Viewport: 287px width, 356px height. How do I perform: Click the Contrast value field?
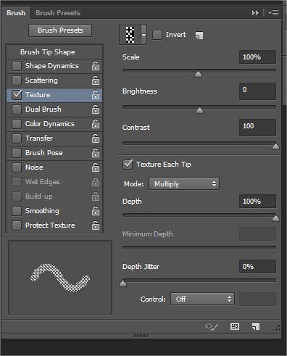point(257,128)
